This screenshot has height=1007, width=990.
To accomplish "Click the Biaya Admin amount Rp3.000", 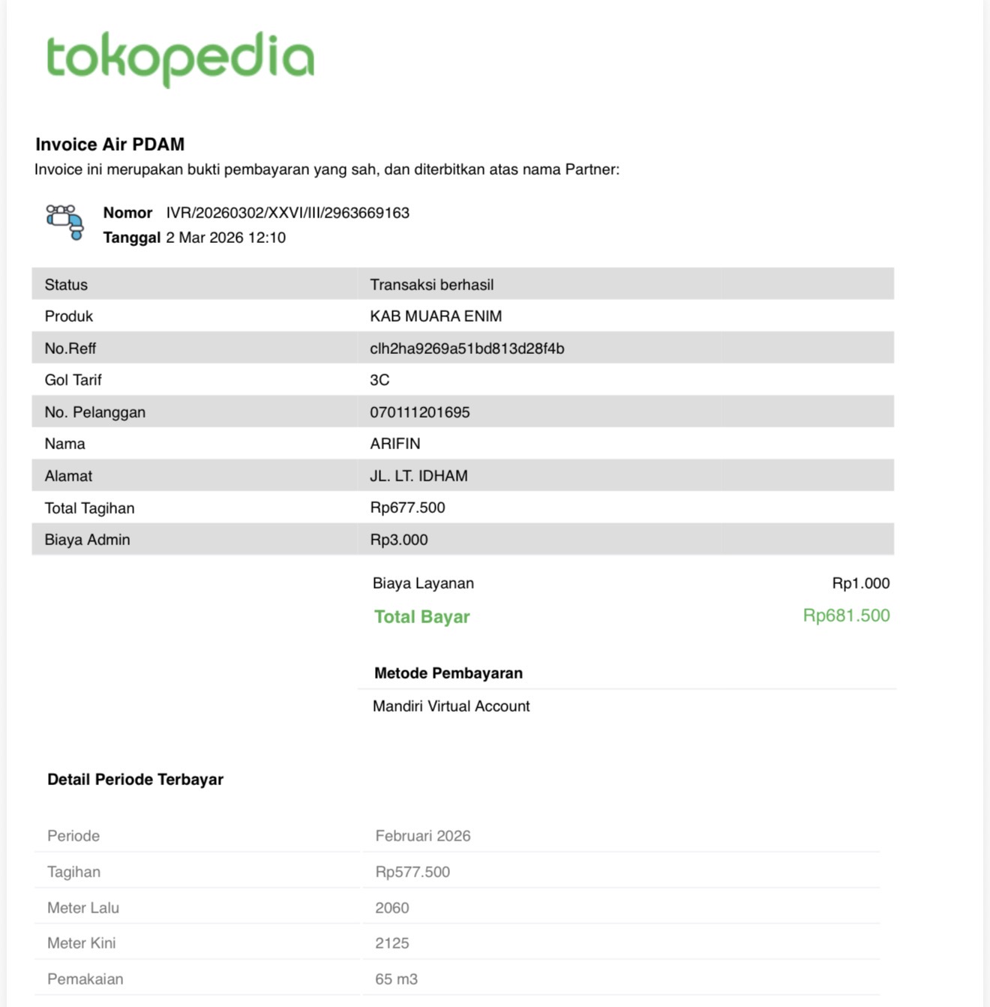I will pos(398,540).
